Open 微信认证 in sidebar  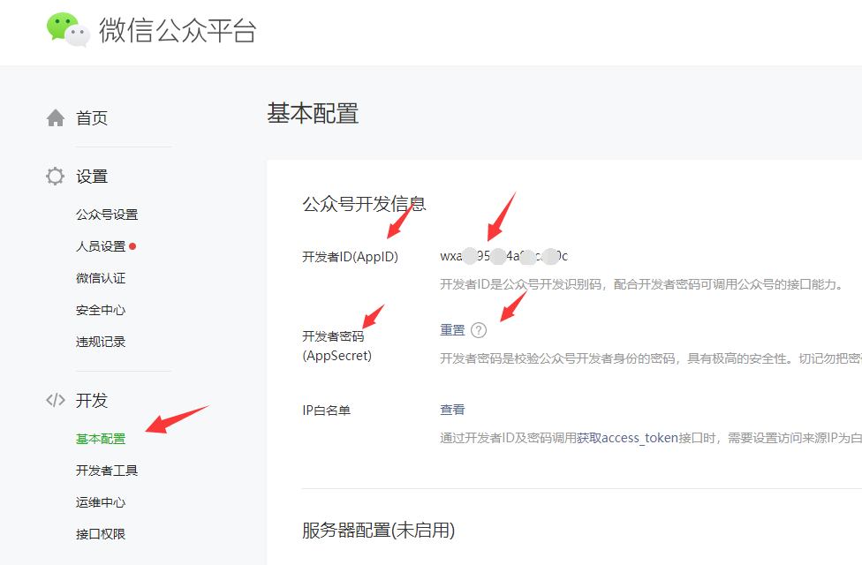click(101, 278)
